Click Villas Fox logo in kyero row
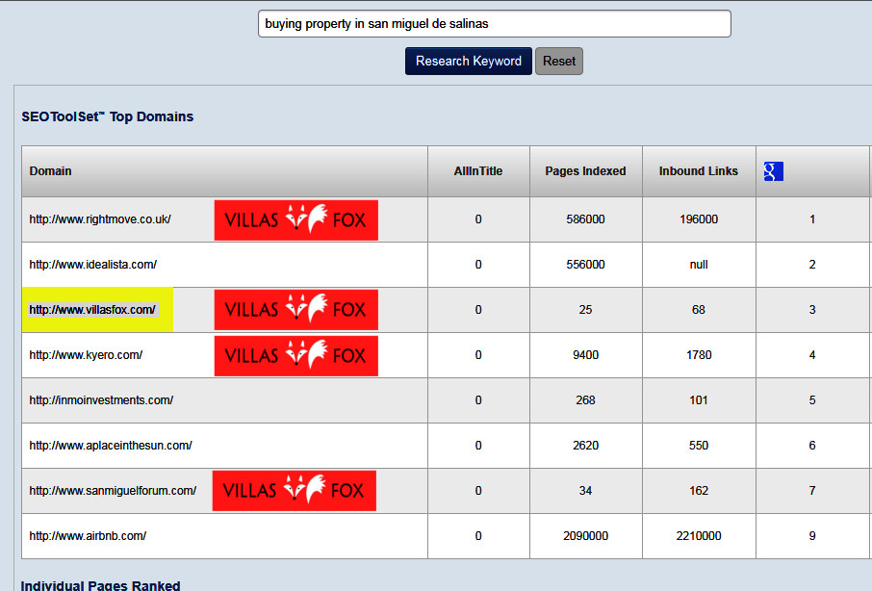872x591 pixels. (x=295, y=356)
